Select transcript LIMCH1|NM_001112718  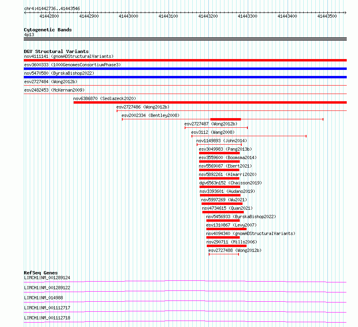(47, 318)
